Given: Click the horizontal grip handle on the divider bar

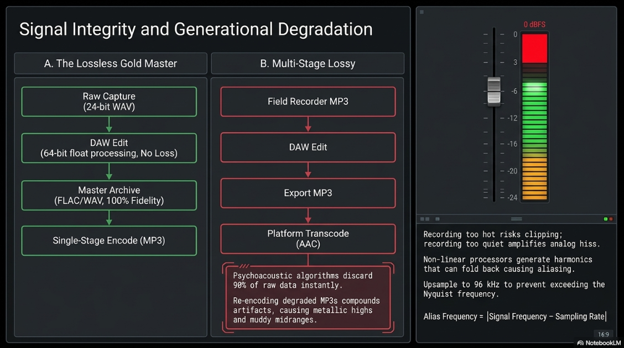Looking at the screenshot, I should [x=516, y=219].
